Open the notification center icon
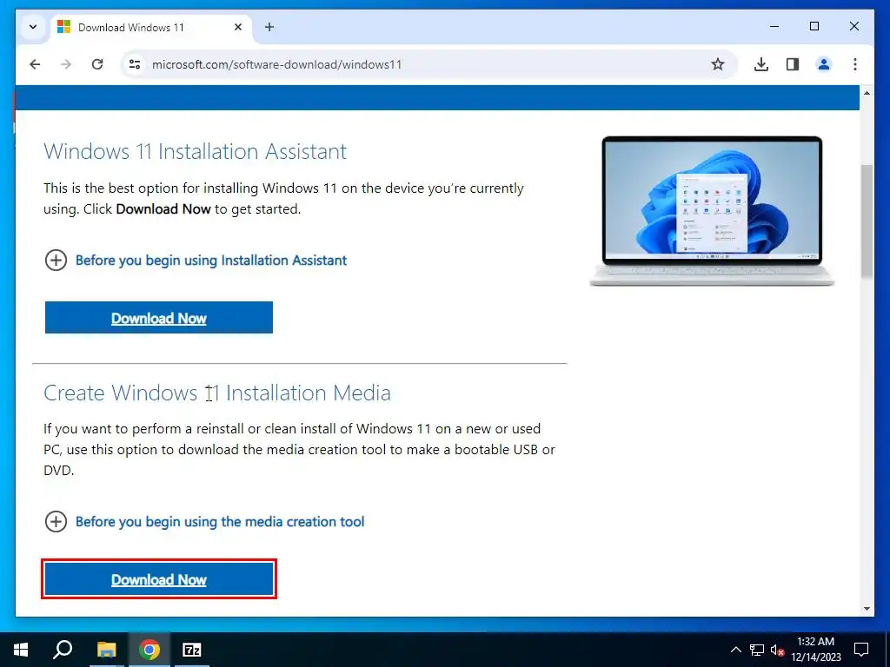 tap(861, 650)
